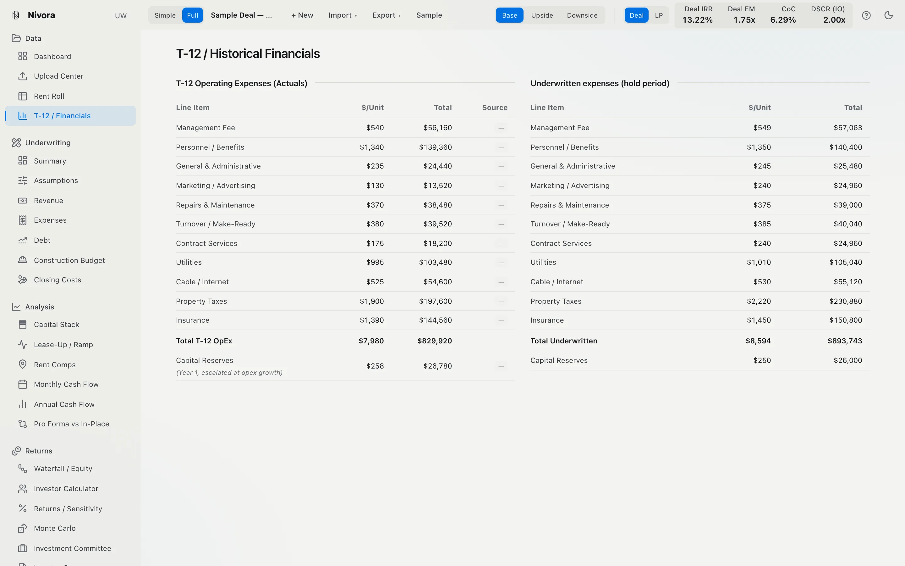905x566 pixels.
Task: Click the Rent Roll table icon
Action: click(22, 96)
